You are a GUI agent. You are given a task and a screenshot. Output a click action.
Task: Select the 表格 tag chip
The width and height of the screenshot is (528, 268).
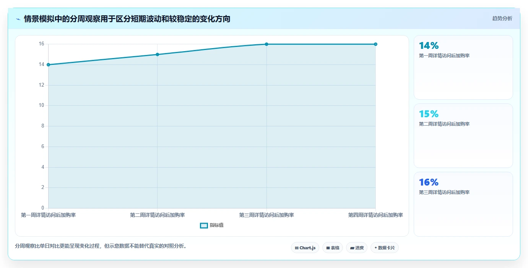pyautogui.click(x=333, y=248)
